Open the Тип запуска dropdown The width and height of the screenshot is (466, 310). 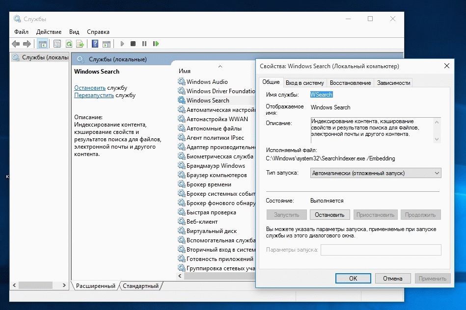click(376, 173)
